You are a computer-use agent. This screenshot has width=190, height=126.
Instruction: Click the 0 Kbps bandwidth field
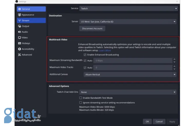(x=133, y=61)
